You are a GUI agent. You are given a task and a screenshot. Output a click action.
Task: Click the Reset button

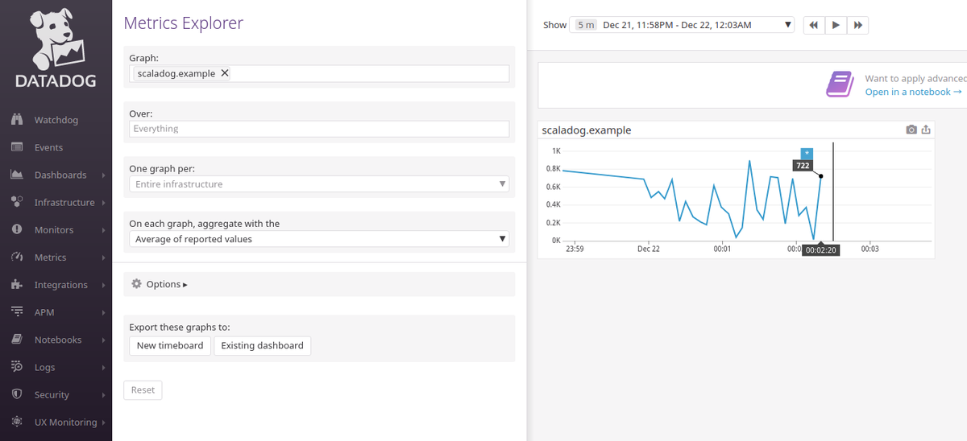pyautogui.click(x=143, y=389)
